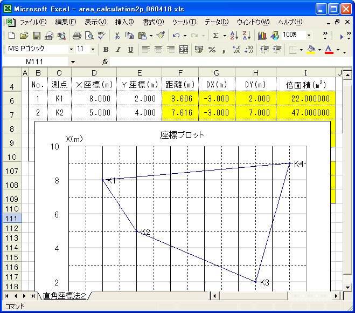This screenshot has height=313, width=355.
Task: Go to last sheet tab button
Action: 33,296
